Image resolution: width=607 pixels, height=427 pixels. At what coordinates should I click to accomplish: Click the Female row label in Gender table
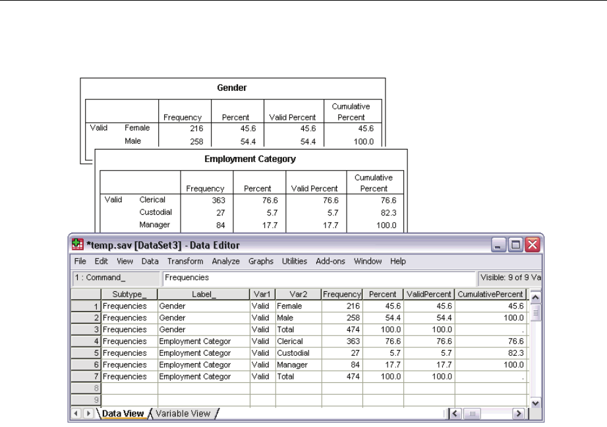click(137, 128)
